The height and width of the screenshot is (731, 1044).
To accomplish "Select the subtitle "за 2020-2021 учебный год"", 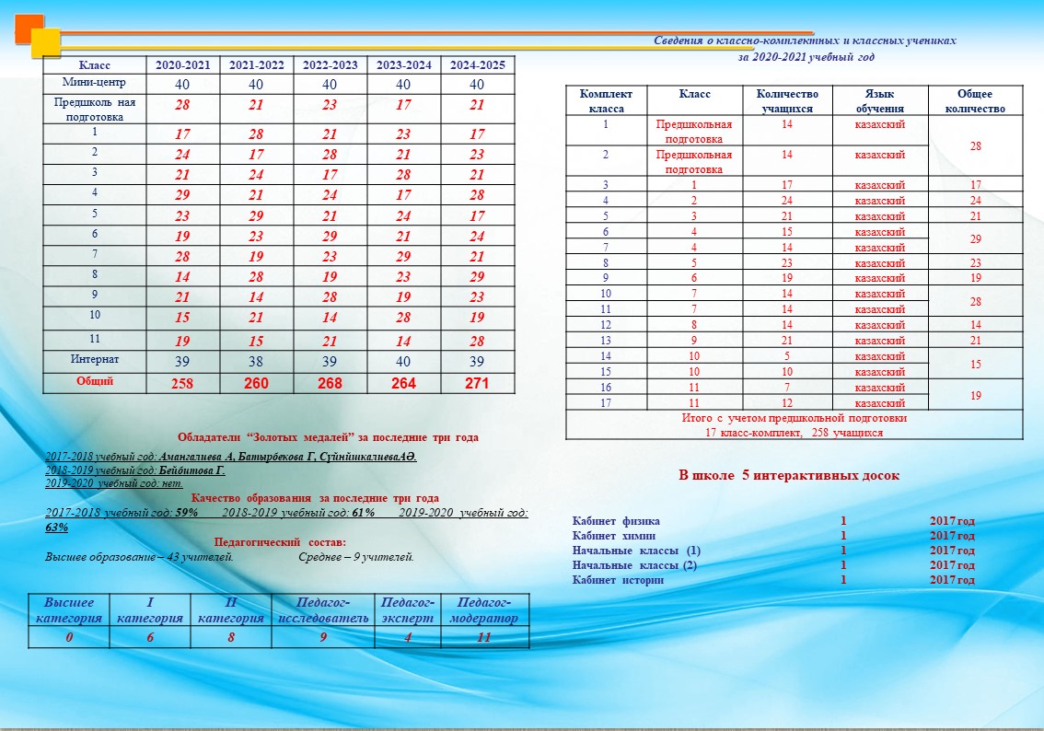I will pyautogui.click(x=806, y=57).
